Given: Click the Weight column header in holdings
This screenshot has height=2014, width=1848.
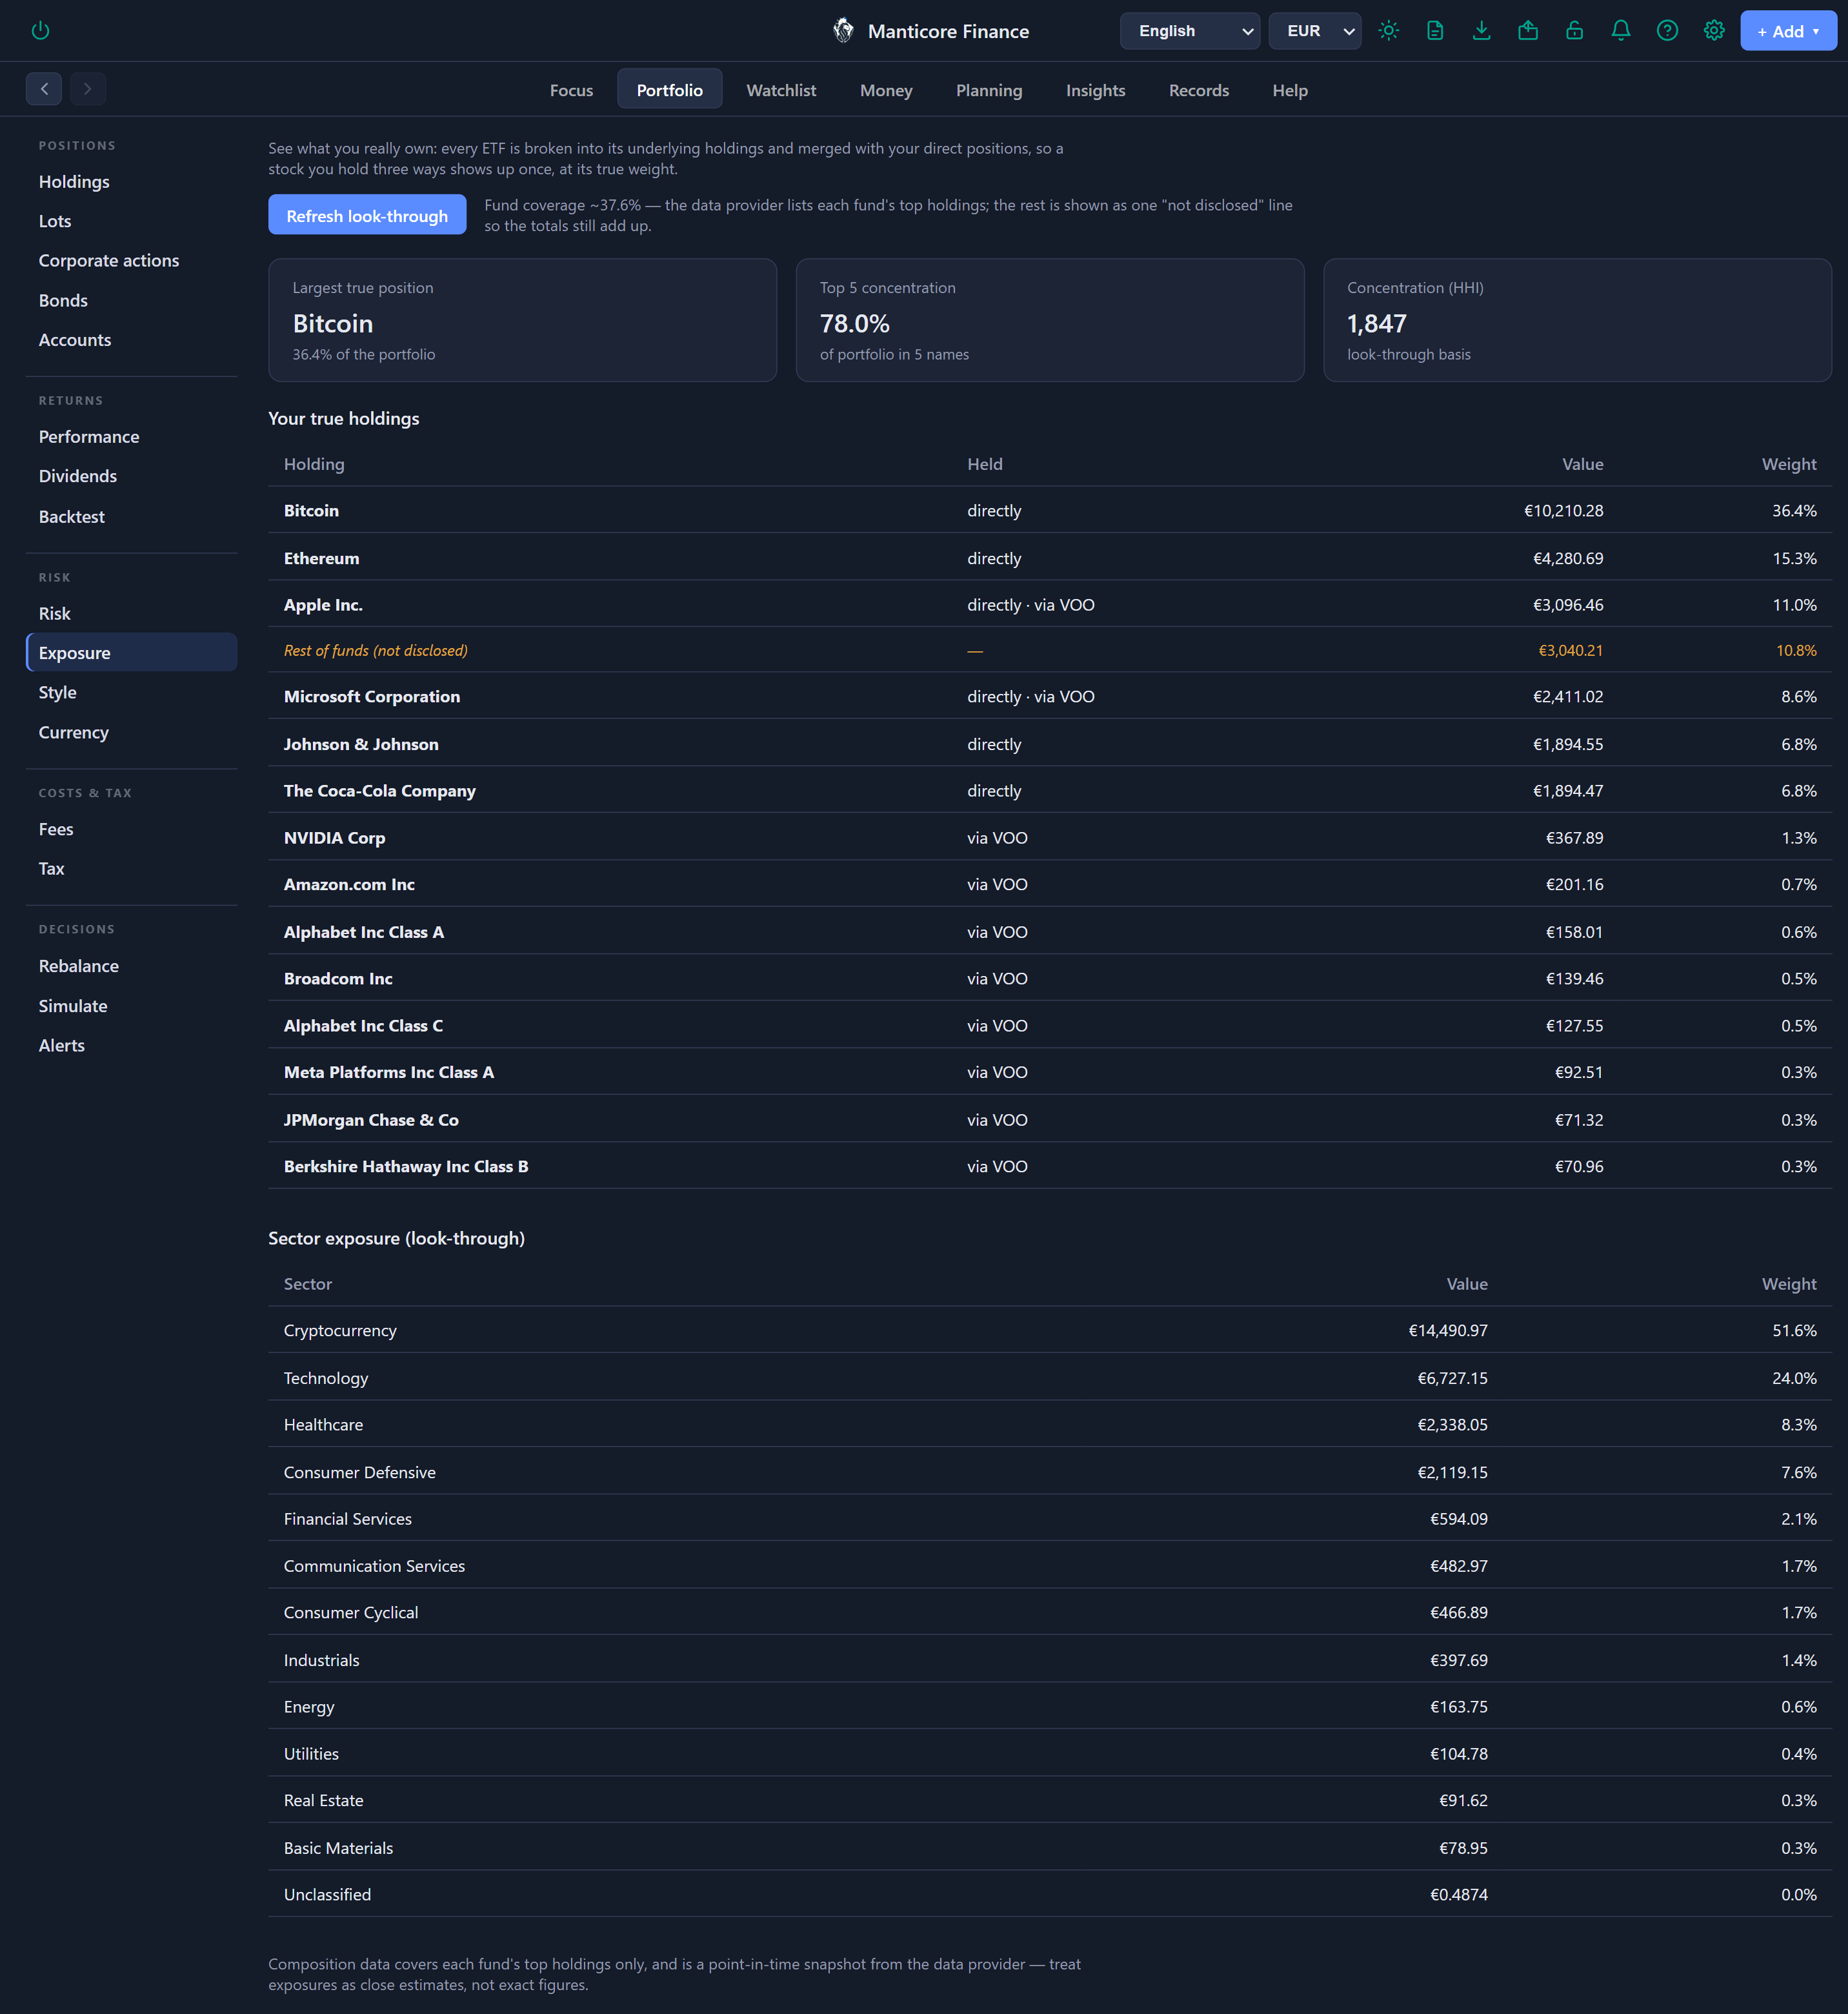Looking at the screenshot, I should (1789, 464).
